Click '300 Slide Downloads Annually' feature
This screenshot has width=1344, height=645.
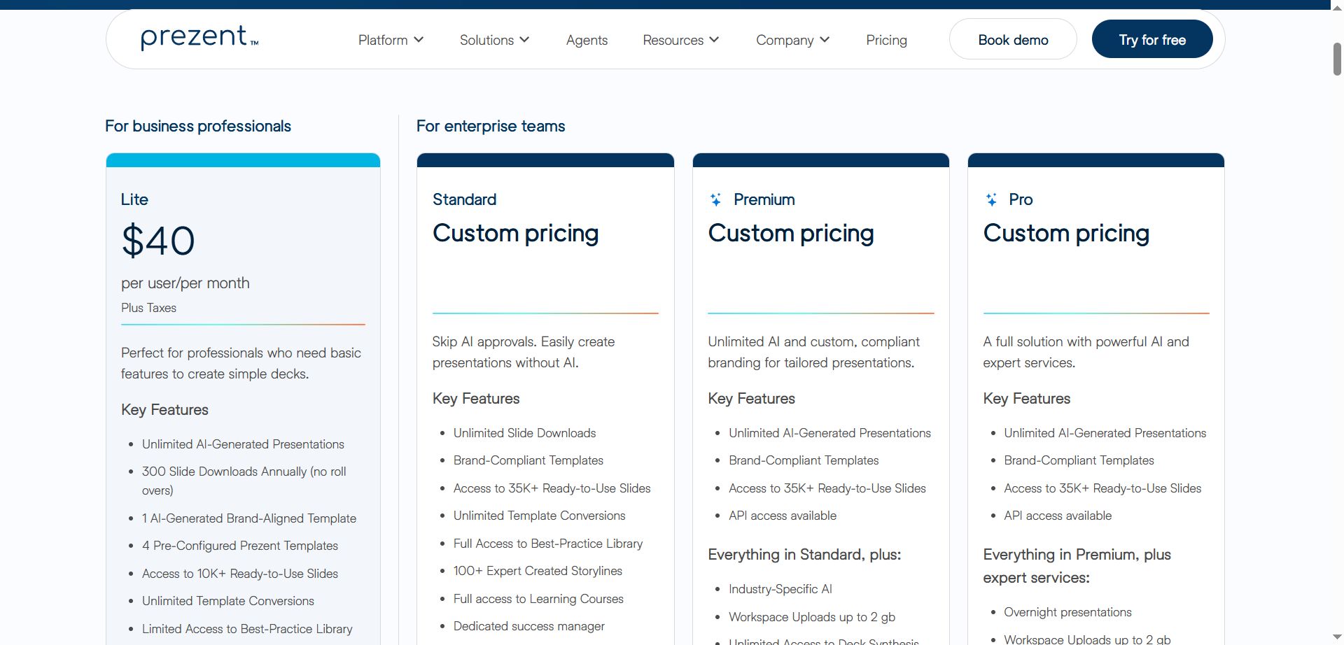244,481
